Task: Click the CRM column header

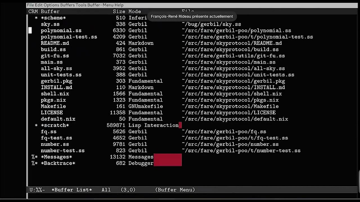Action: point(33,12)
